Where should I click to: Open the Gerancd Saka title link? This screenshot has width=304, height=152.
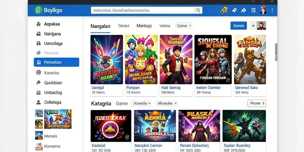246,88
